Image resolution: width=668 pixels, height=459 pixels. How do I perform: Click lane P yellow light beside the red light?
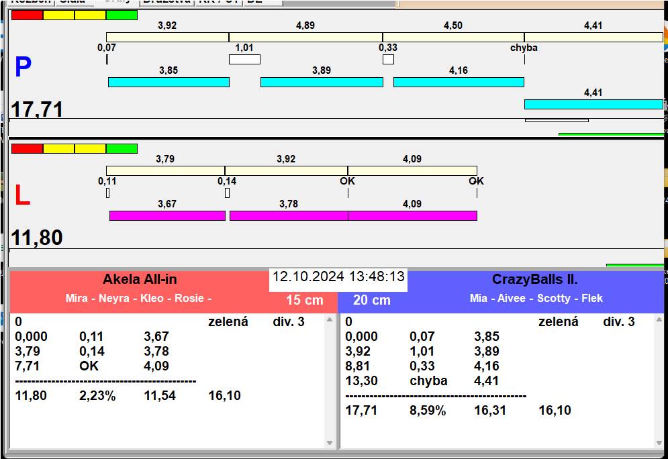59,15
